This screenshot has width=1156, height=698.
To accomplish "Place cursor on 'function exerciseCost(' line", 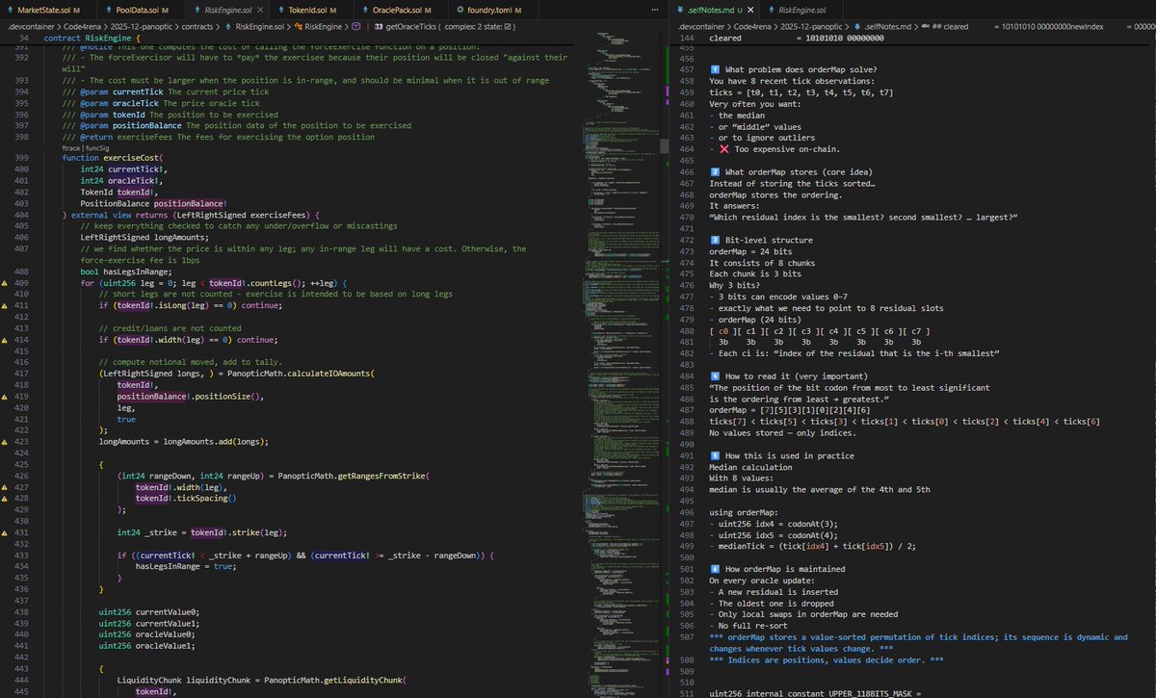I will tap(114, 158).
